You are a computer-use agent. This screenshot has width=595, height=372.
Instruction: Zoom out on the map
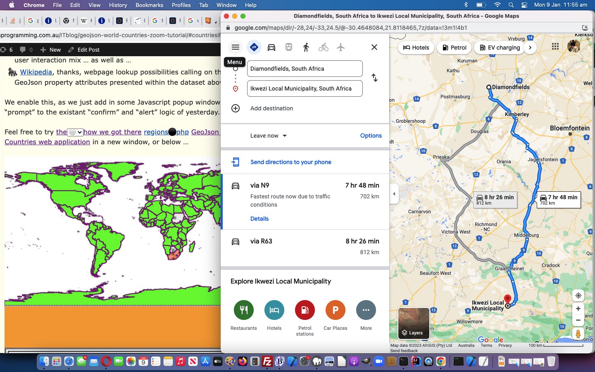tap(578, 320)
